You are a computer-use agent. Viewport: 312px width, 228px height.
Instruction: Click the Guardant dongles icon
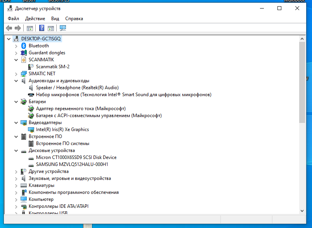point(24,53)
